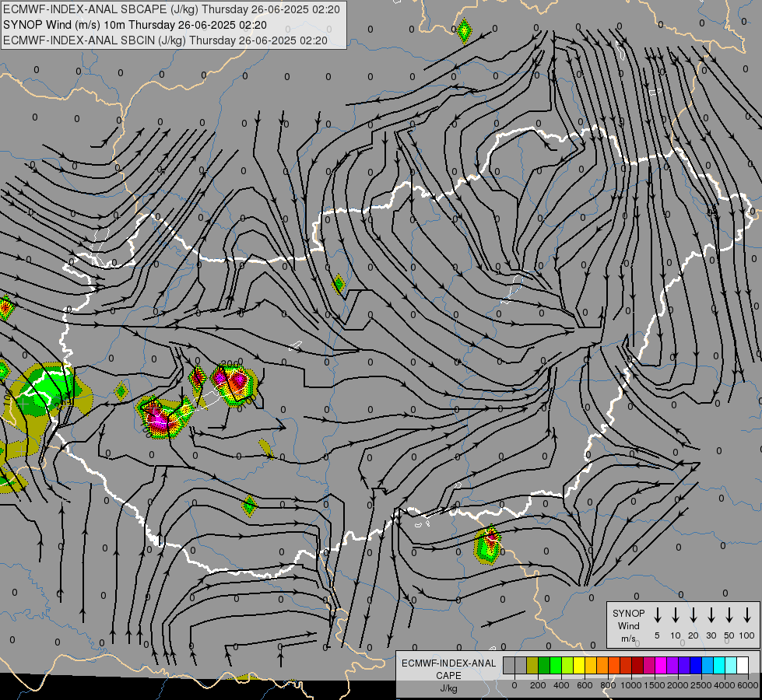Viewport: 762px width, 700px height.
Task: Select the bright magenta legend swatch
Action: (x=661, y=665)
